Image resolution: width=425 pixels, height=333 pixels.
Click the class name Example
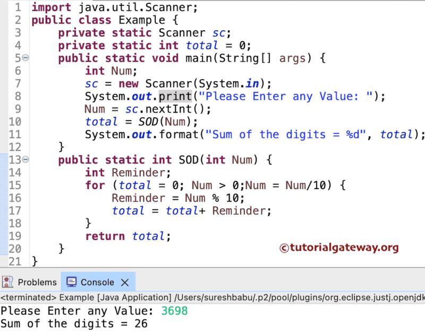[142, 20]
